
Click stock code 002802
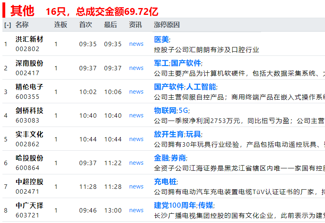point(27,49)
